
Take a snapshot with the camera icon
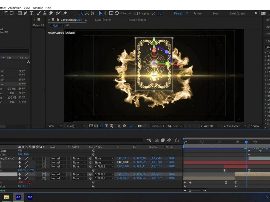click(x=140, y=126)
